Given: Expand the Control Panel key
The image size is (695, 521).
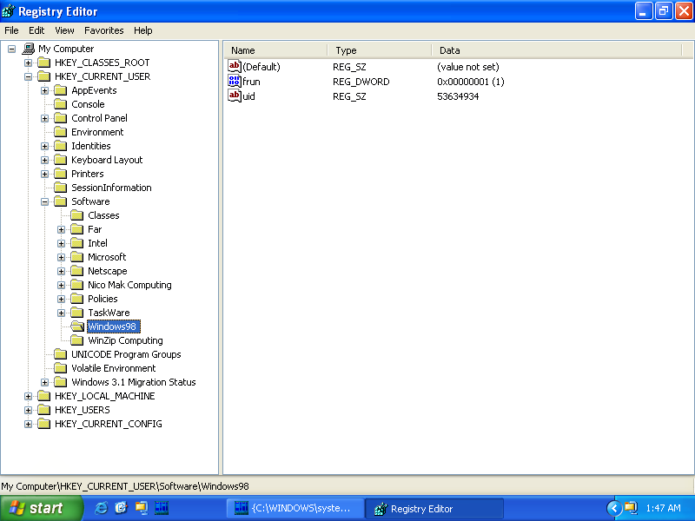Looking at the screenshot, I should (x=45, y=118).
